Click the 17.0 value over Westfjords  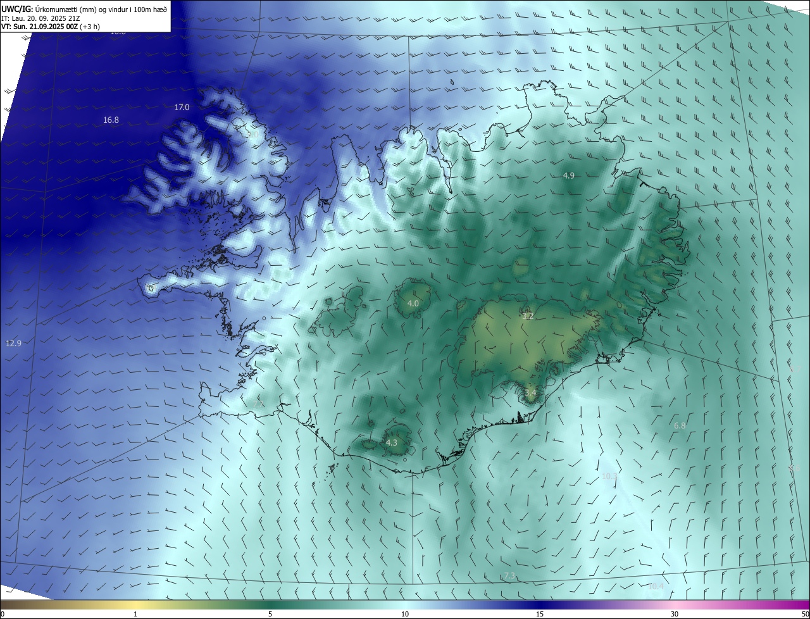pyautogui.click(x=182, y=108)
